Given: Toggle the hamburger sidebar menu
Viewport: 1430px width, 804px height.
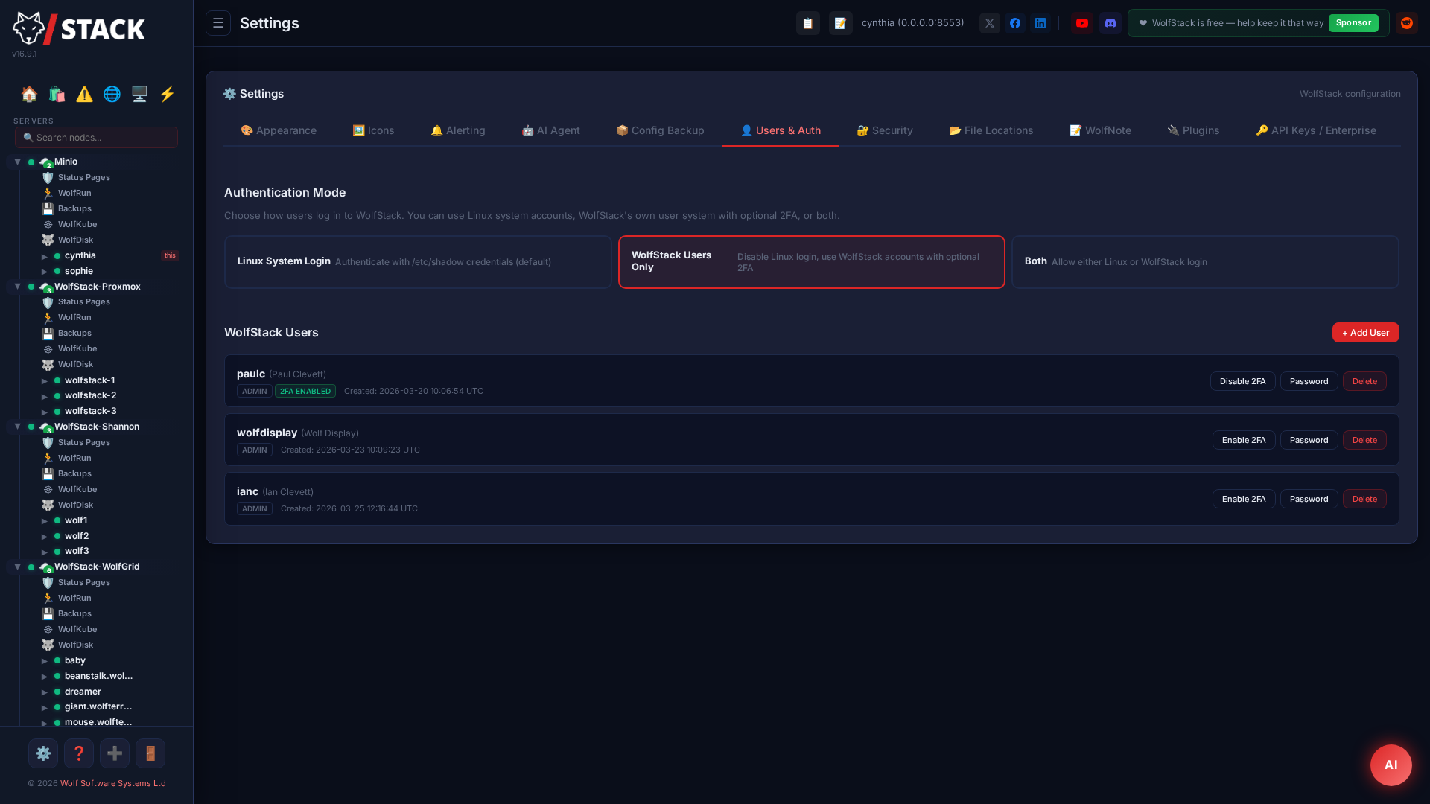Looking at the screenshot, I should 218,23.
